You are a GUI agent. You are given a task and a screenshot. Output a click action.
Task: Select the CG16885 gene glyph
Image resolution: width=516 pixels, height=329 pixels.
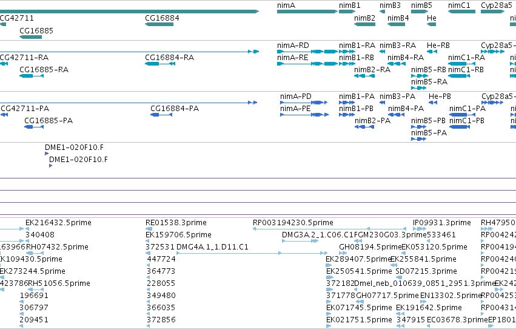30,37
